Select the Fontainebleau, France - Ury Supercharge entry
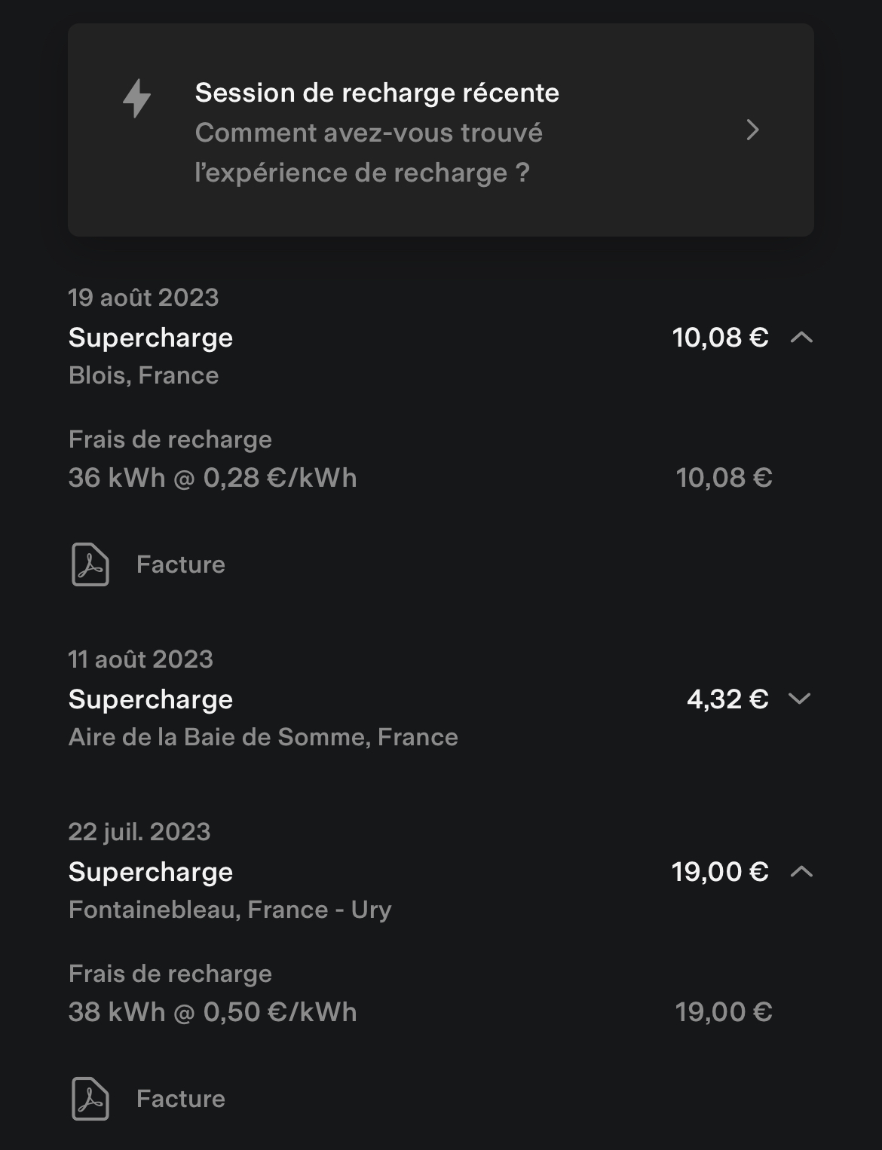Image resolution: width=882 pixels, height=1150 pixels. (441, 871)
